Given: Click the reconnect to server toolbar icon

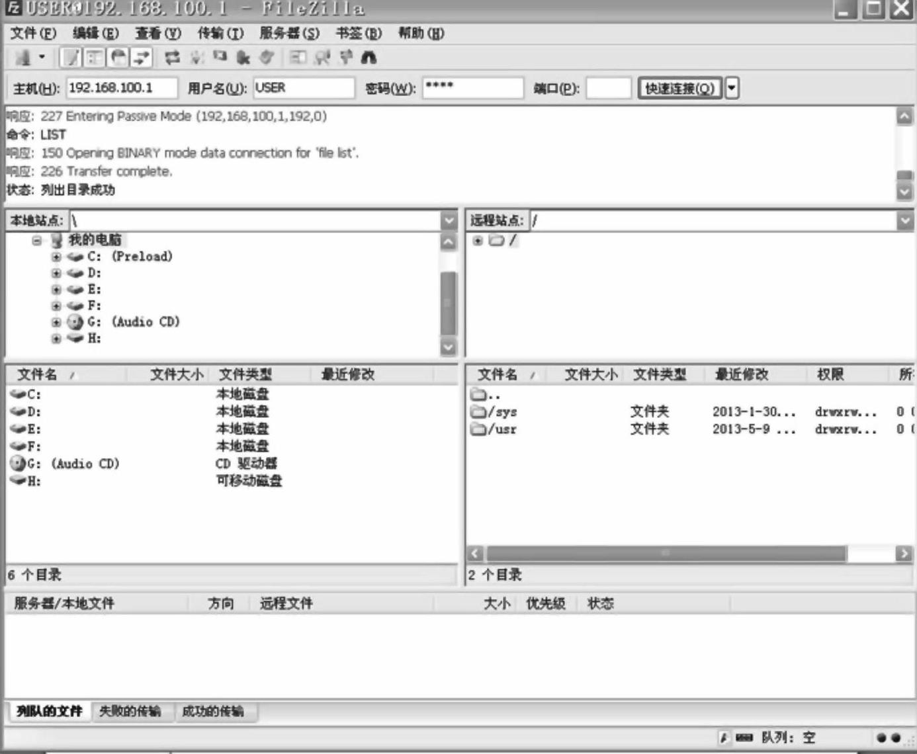Looking at the screenshot, I should (267, 58).
